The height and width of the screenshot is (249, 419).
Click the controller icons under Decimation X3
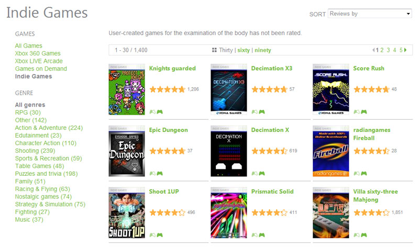pyautogui.click(x=258, y=112)
